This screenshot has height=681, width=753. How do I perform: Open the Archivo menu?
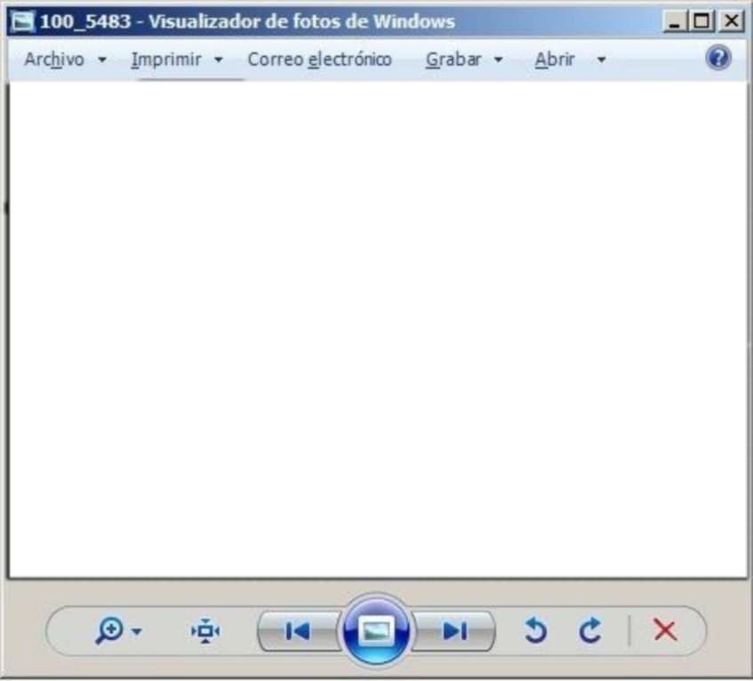point(54,60)
